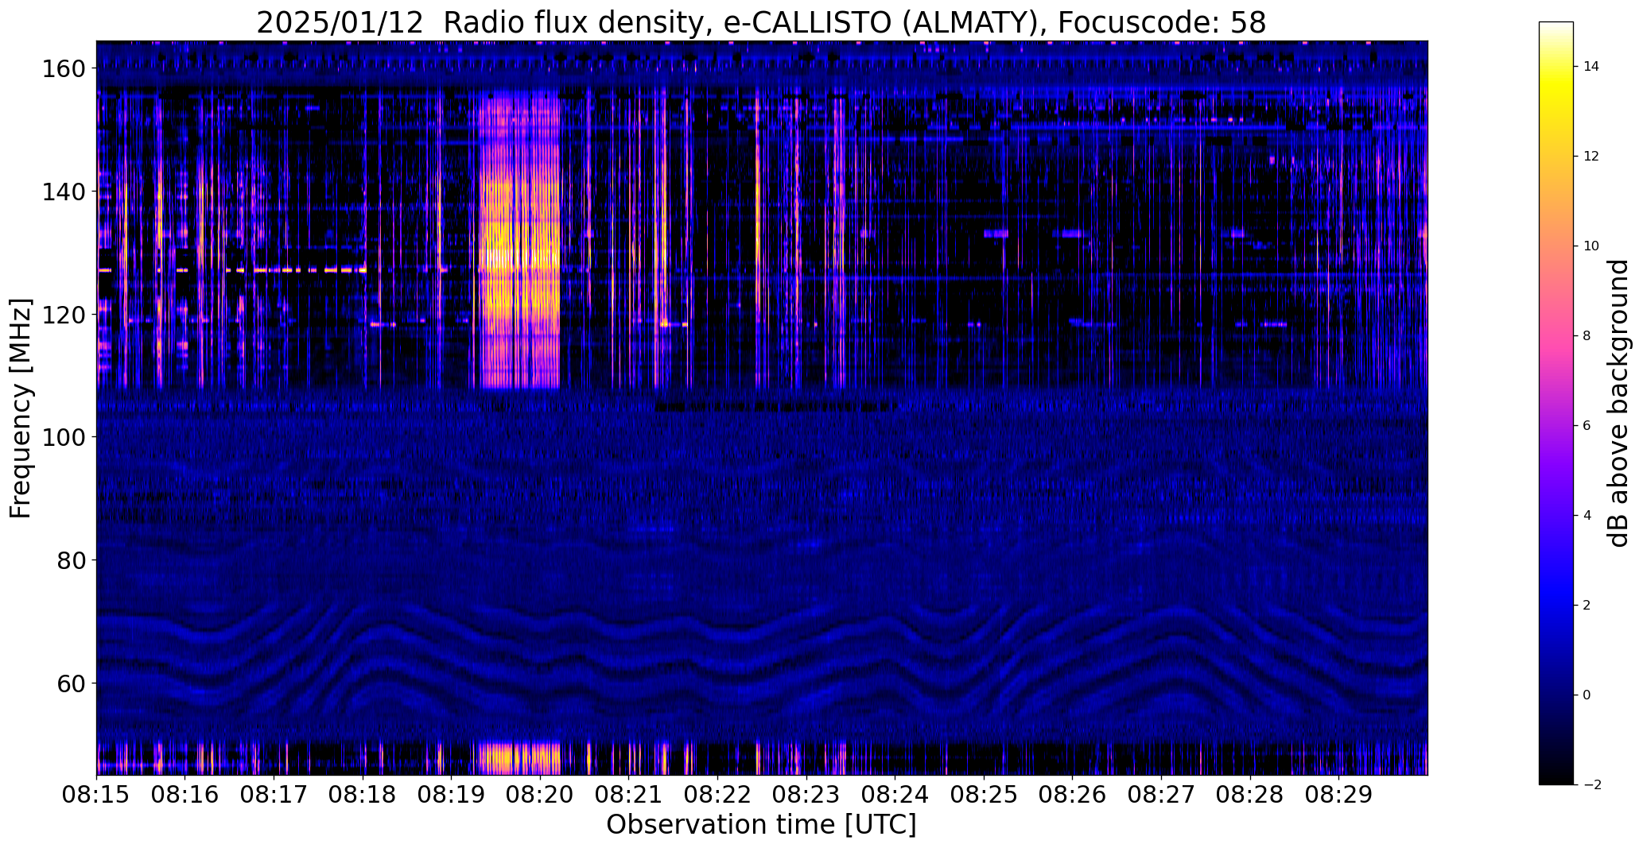This screenshot has height=848, width=1643.
Task: Click the 08:29 time tick label
Action: pos(1339,794)
